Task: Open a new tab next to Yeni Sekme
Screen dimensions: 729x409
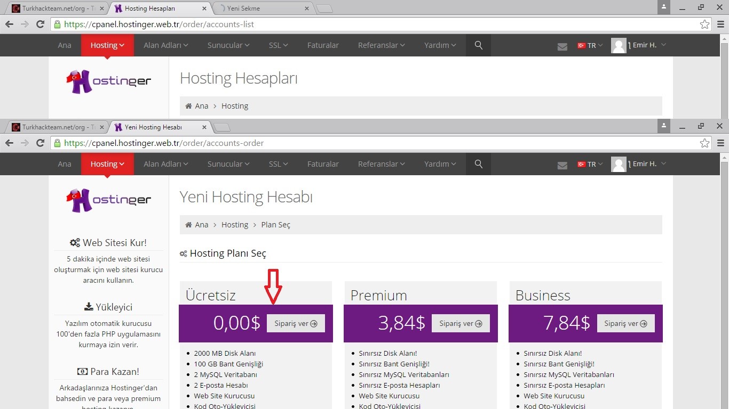Action: point(324,9)
